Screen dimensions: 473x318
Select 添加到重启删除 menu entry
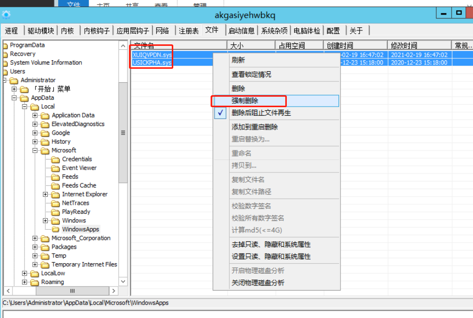pyautogui.click(x=254, y=127)
